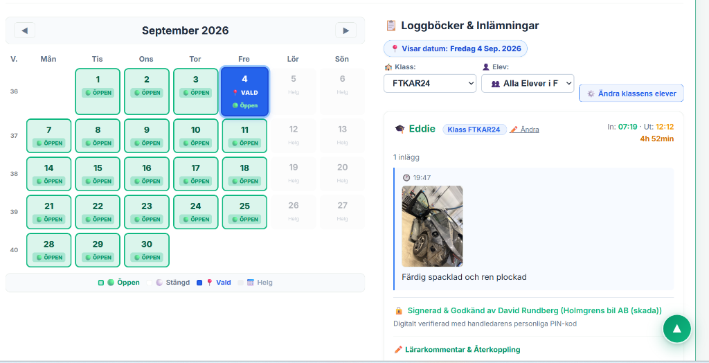
Task: Click the graduation cap icon next to Eddie
Action: pyautogui.click(x=400, y=129)
